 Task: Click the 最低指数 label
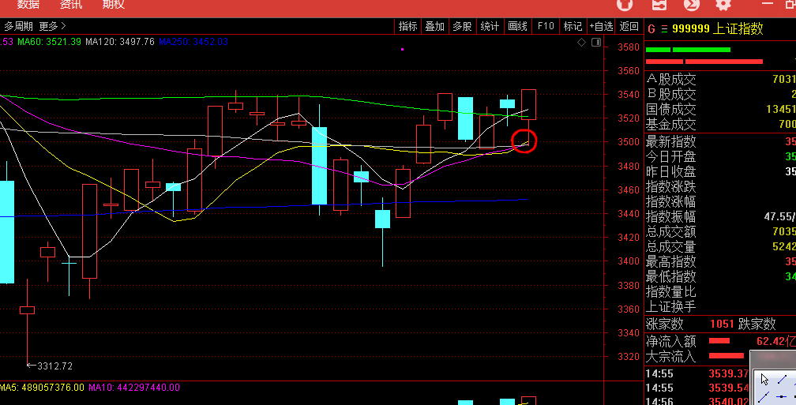pos(670,277)
